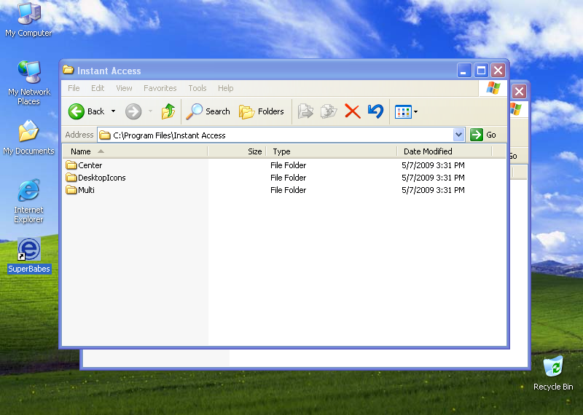This screenshot has height=415, width=583.
Task: Open the View menu
Action: (124, 88)
